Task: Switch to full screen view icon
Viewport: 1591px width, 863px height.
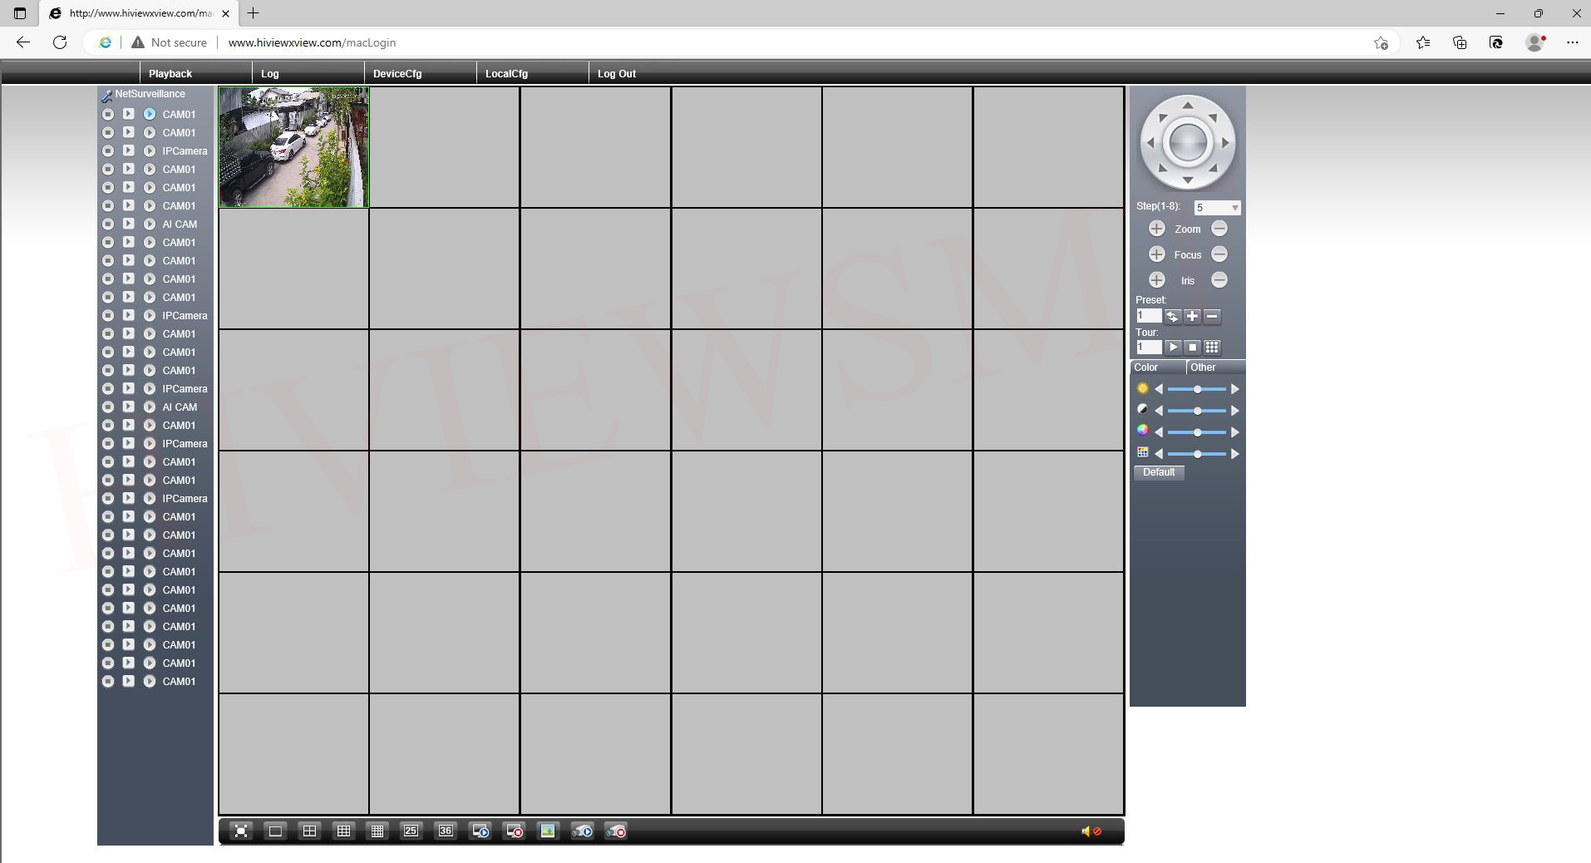Action: coord(241,831)
